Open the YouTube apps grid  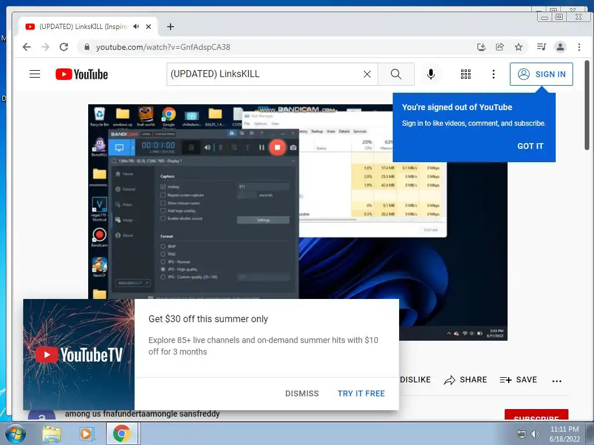(466, 74)
